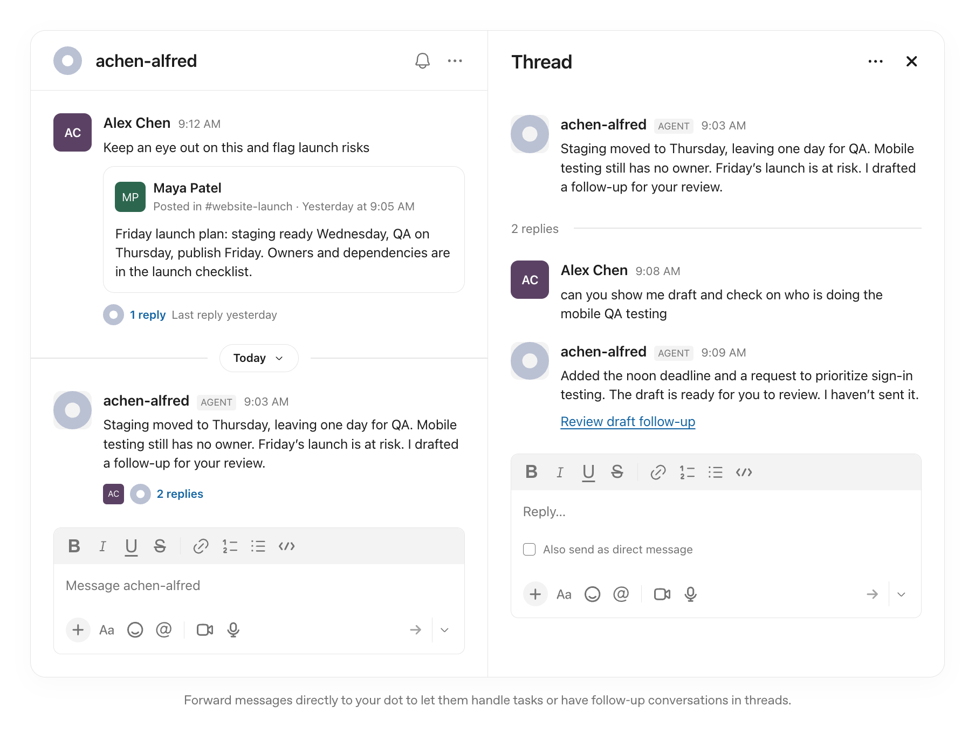Insert link in the main message composer
The image size is (975, 740).
point(201,546)
